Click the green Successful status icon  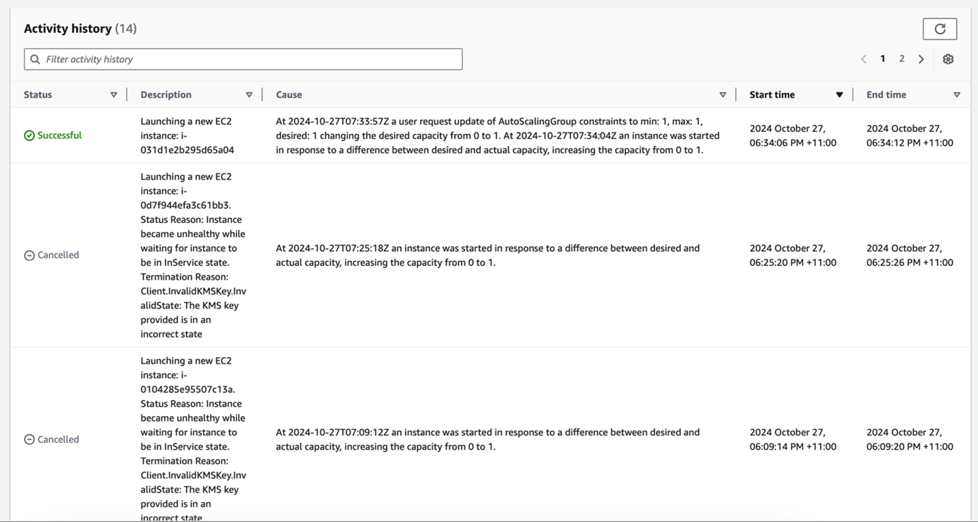pos(29,135)
